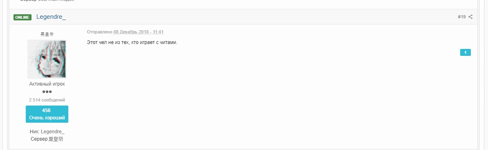Image resolution: width=488 pixels, height=150 pixels.
Task: Click the share icon next to #19
Action: pos(470,17)
